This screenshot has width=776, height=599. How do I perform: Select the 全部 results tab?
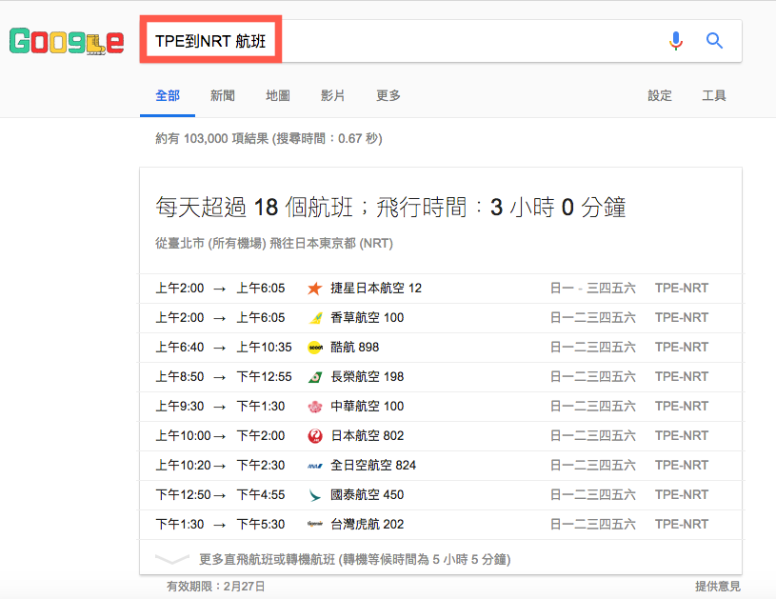(168, 95)
